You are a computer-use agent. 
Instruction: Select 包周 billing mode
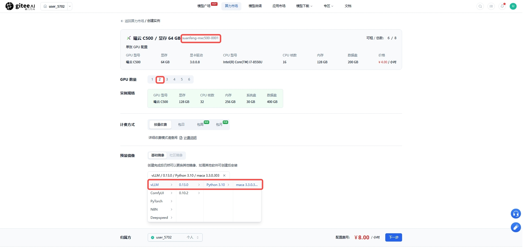(201, 125)
